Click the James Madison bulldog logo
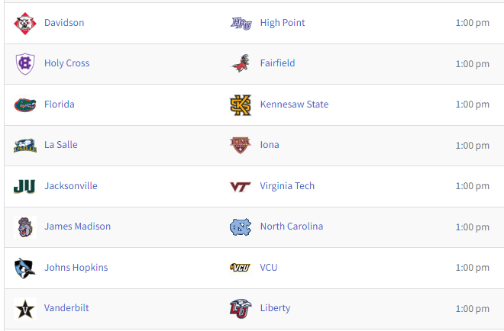This screenshot has width=504, height=331. click(25, 227)
